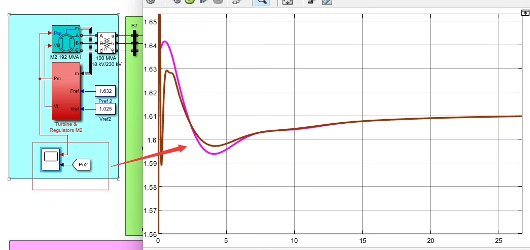Click the 'B7' bus label
This screenshot has height=250, width=530.
pos(134,26)
